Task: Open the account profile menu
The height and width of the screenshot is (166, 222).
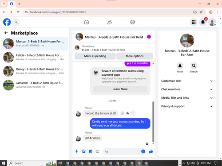Action: click(212, 22)
